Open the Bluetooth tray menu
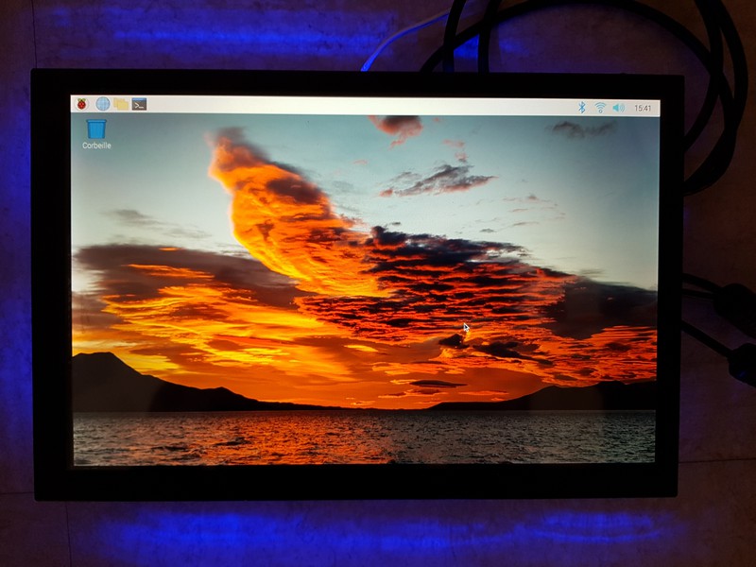Screen dimensions: 756x567 pyautogui.click(x=582, y=108)
